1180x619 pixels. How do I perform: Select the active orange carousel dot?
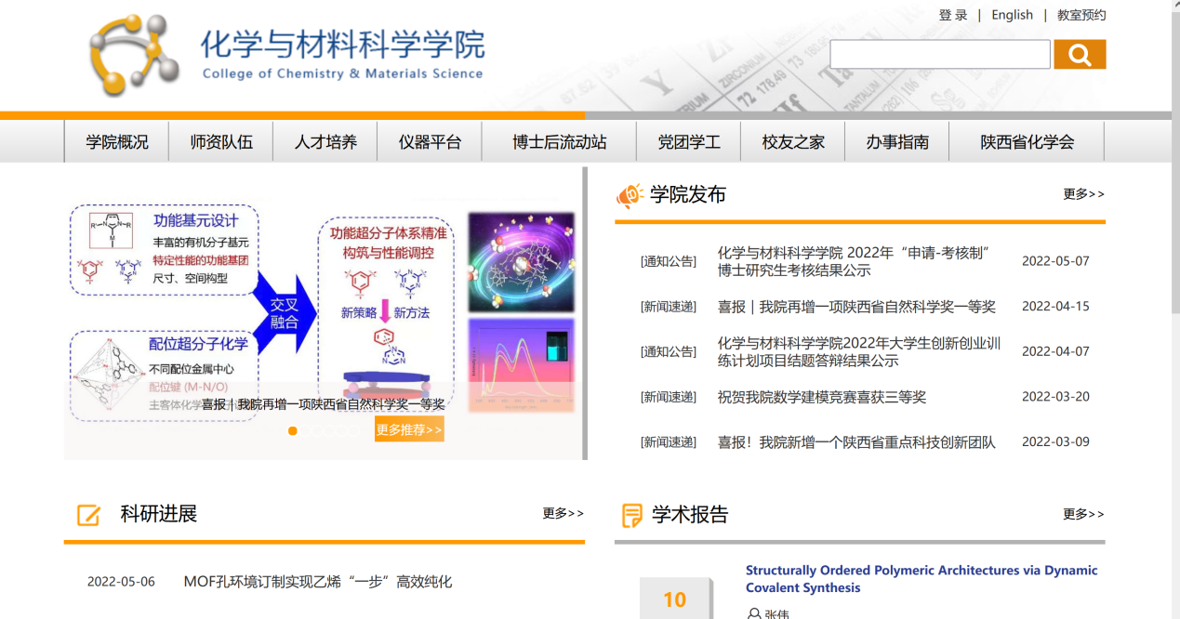click(293, 431)
